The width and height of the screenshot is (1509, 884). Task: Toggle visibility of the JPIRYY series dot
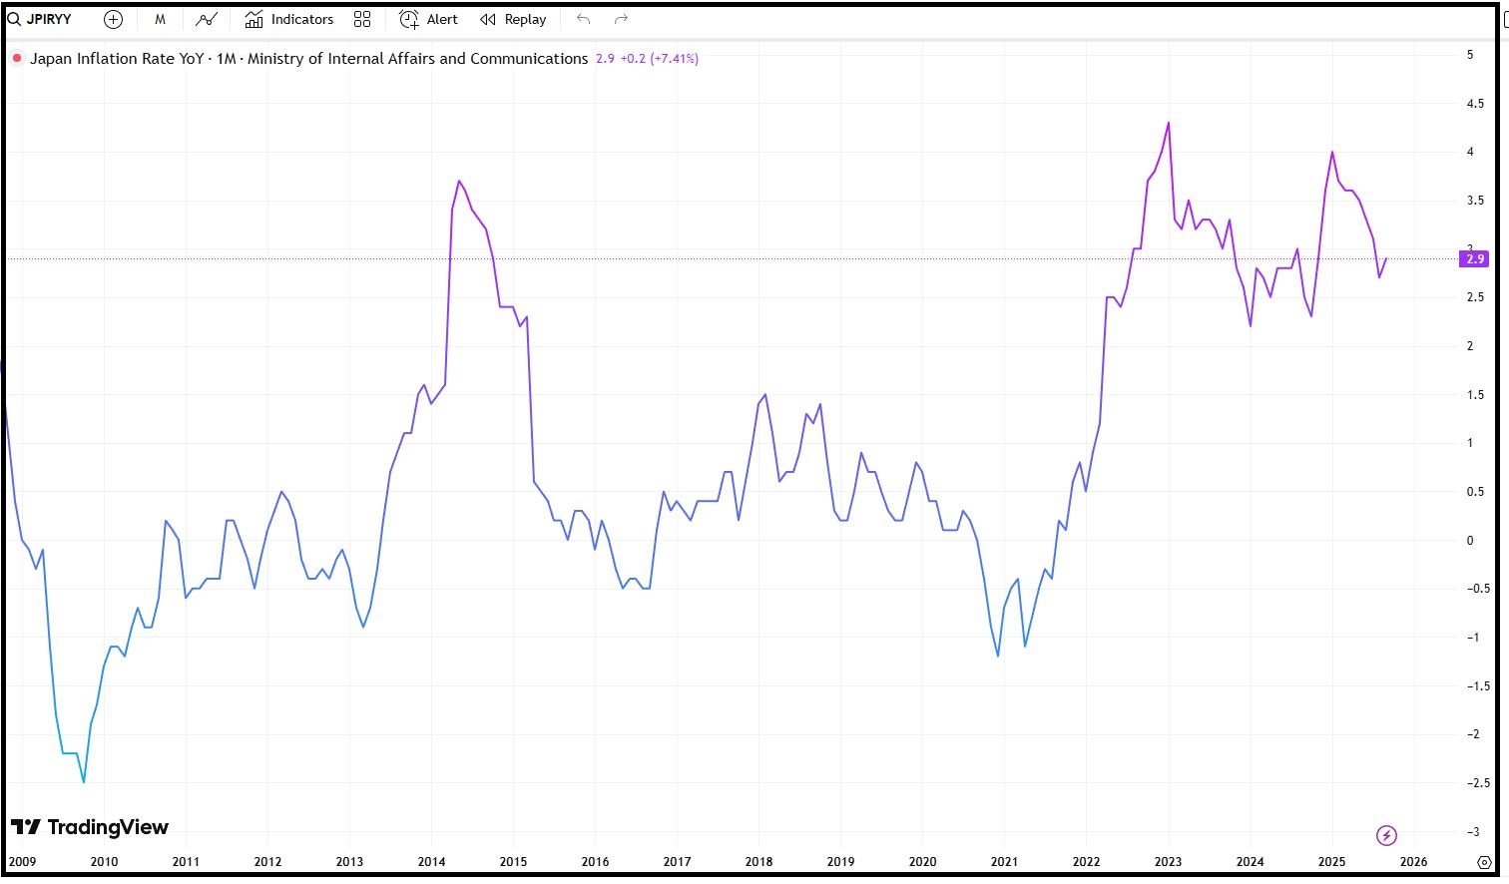(x=16, y=58)
